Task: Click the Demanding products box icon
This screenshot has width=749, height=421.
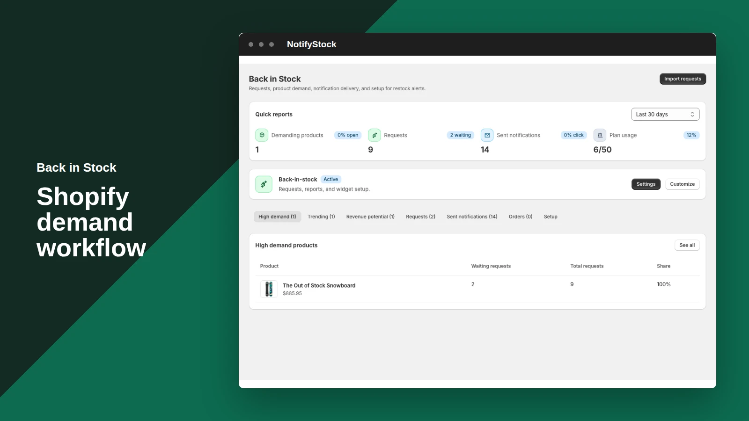Action: [262, 135]
